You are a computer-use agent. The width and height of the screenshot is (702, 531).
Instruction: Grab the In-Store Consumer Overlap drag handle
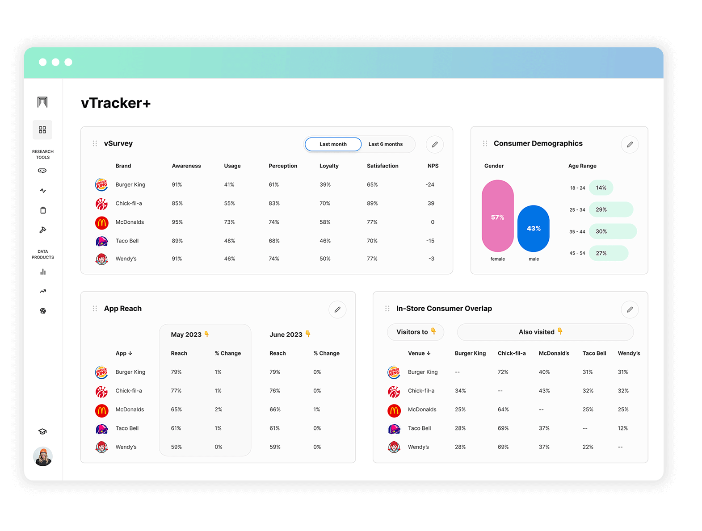click(x=387, y=309)
